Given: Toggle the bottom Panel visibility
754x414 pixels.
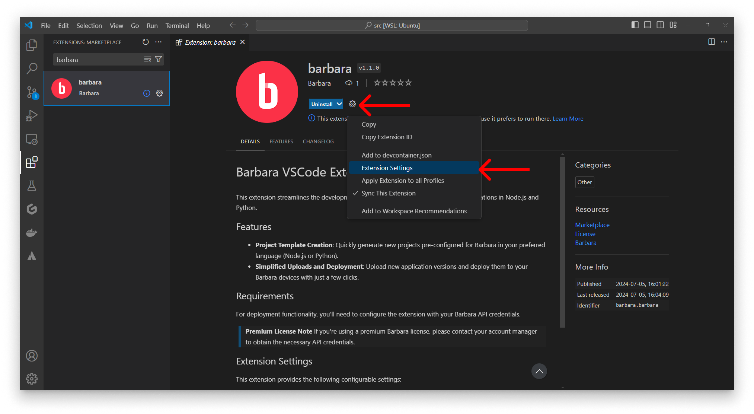Looking at the screenshot, I should coord(648,25).
